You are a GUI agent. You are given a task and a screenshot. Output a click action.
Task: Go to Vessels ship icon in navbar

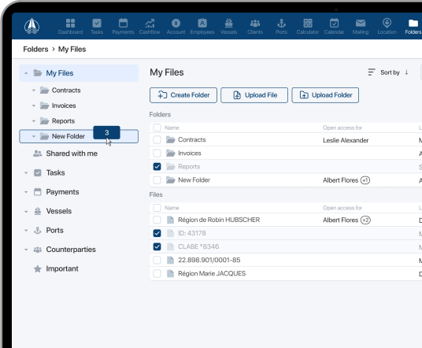pos(228,24)
